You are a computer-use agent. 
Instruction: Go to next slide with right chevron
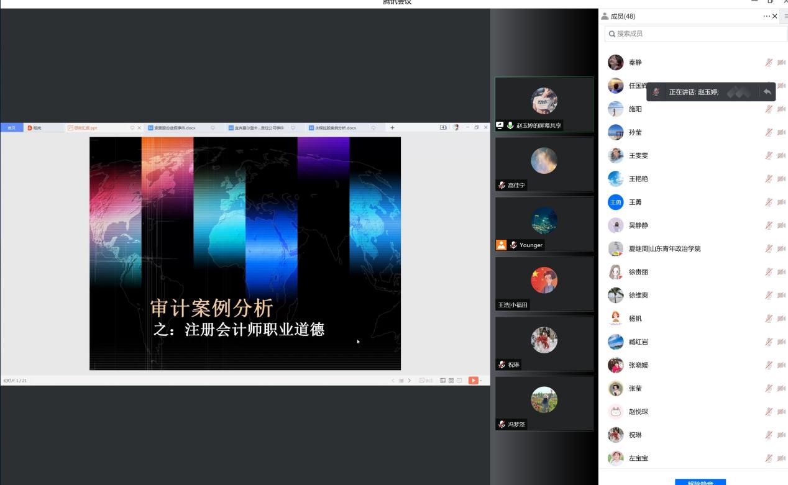[x=409, y=381]
